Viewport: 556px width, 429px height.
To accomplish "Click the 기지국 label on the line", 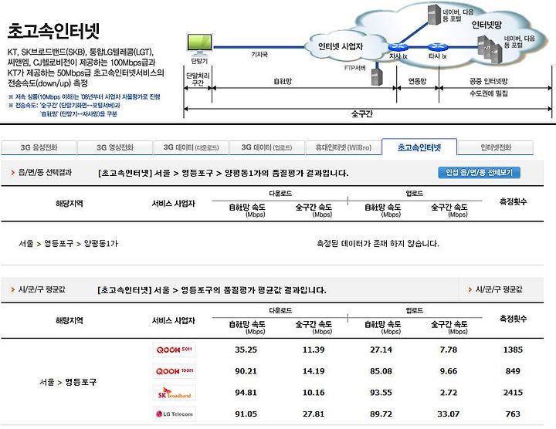I will pos(259,55).
